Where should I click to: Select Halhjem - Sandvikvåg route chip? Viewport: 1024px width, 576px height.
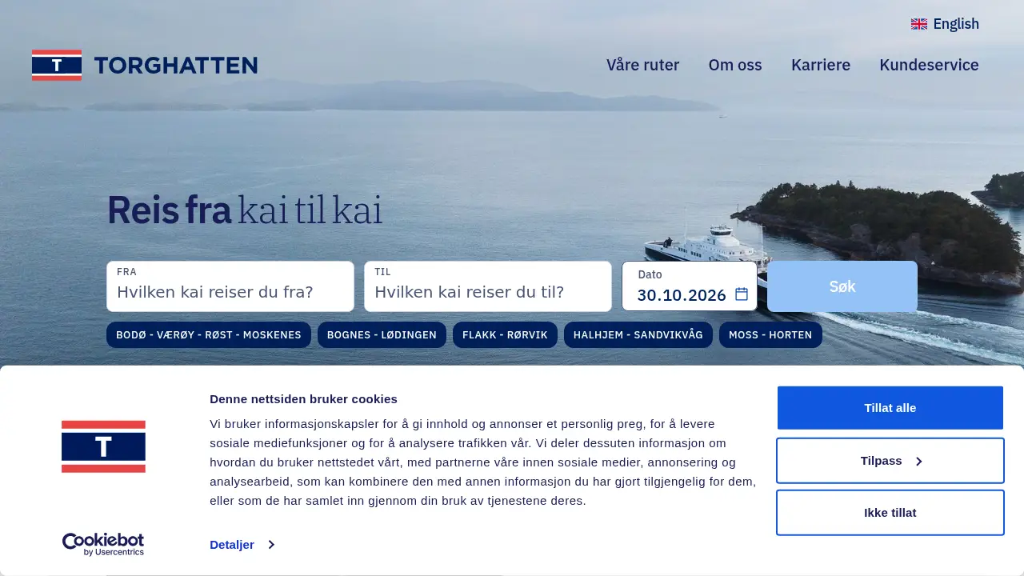click(638, 335)
